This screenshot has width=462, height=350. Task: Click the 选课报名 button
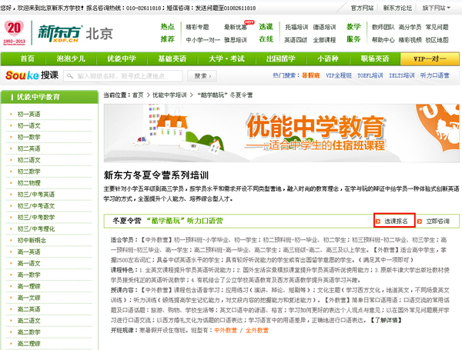394,221
